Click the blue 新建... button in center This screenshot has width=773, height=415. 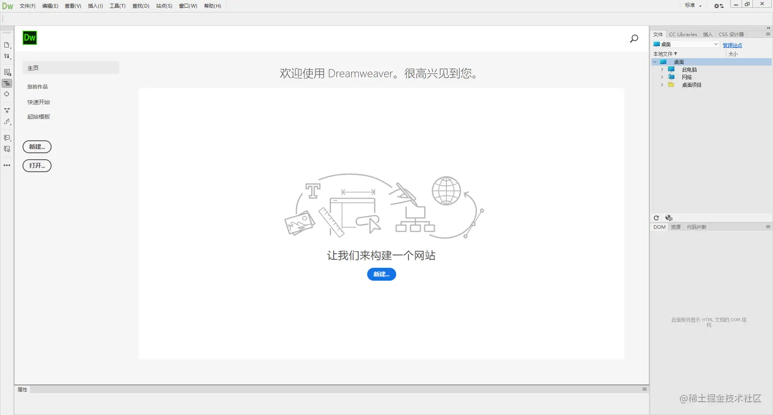point(381,274)
